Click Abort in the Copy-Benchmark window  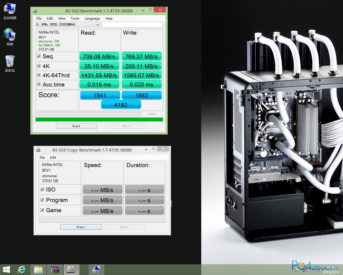(x=124, y=227)
